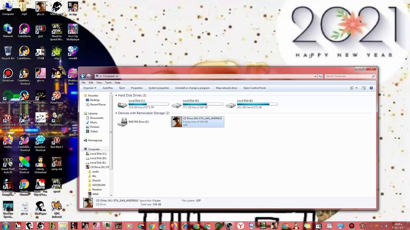Image resolution: width=410 pixels, height=230 pixels.
Task: Select the Oni desktop shortcut
Action: [x=57, y=75]
